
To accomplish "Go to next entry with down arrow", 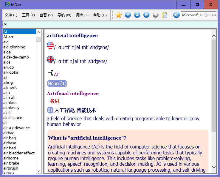I will click(137, 15).
